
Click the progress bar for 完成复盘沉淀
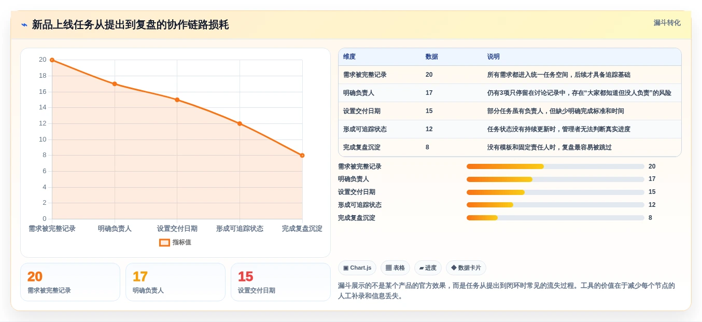555,218
